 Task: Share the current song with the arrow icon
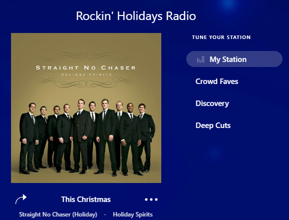point(21,199)
